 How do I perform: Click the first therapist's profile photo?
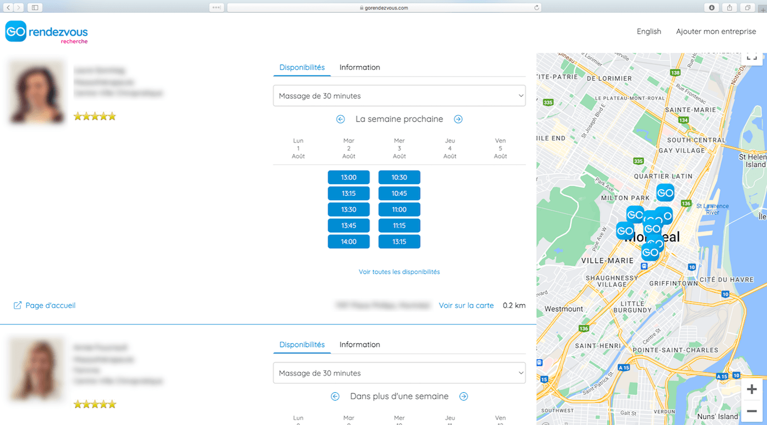point(37,92)
